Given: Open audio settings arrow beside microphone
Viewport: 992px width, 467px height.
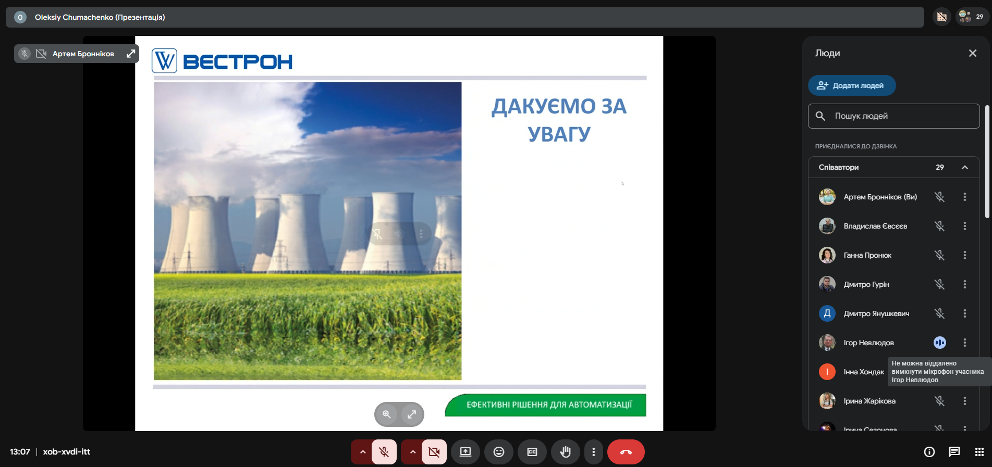Looking at the screenshot, I should point(362,452).
